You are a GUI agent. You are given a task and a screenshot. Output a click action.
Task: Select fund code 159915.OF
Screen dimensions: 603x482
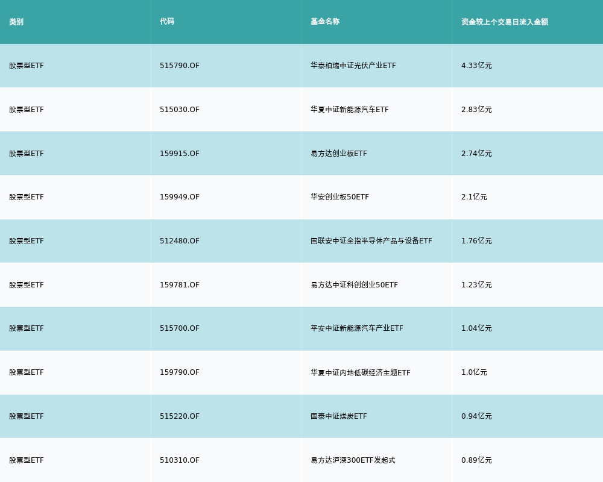(180, 154)
